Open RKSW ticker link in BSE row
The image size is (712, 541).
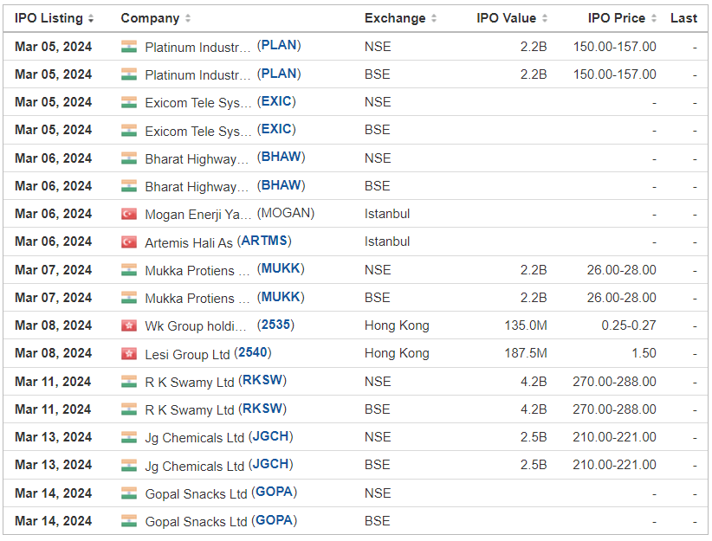(x=262, y=409)
